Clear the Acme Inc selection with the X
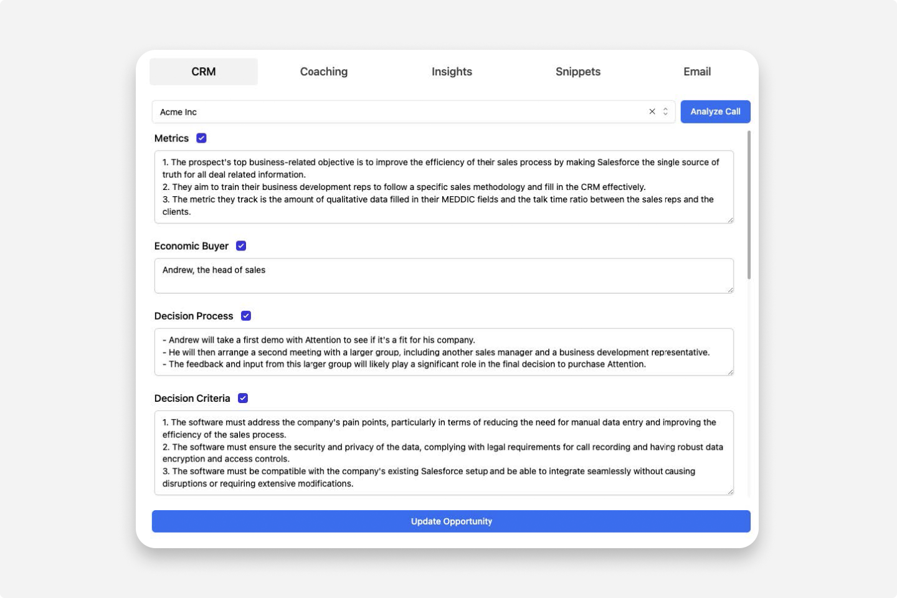Image resolution: width=897 pixels, height=598 pixels. (x=652, y=112)
